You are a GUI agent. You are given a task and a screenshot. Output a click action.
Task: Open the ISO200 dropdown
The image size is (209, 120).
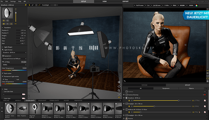coord(181,5)
